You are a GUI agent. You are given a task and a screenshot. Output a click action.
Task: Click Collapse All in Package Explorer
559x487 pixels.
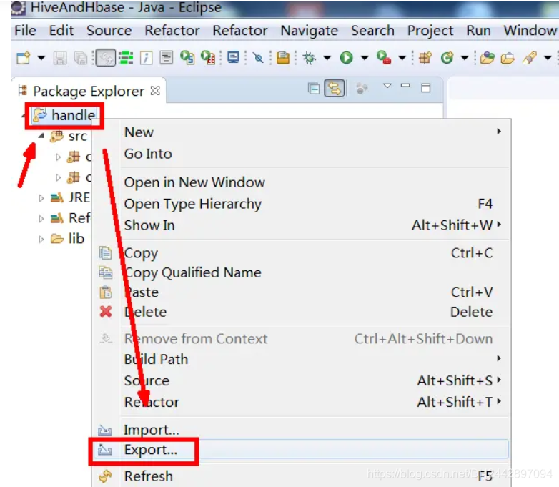pyautogui.click(x=314, y=88)
